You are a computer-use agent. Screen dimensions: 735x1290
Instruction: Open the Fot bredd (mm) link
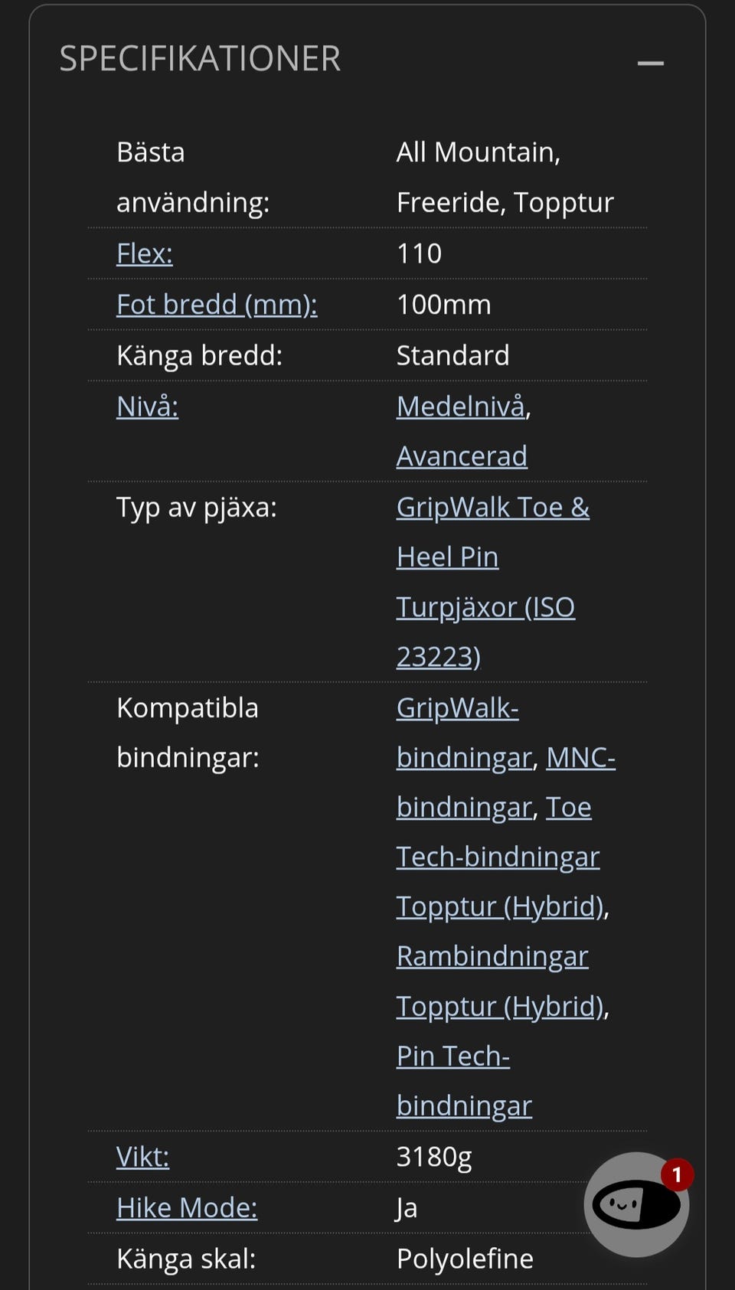pos(217,305)
